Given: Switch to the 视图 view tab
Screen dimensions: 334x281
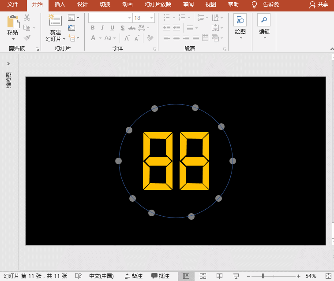Looking at the screenshot, I should tap(210, 4).
